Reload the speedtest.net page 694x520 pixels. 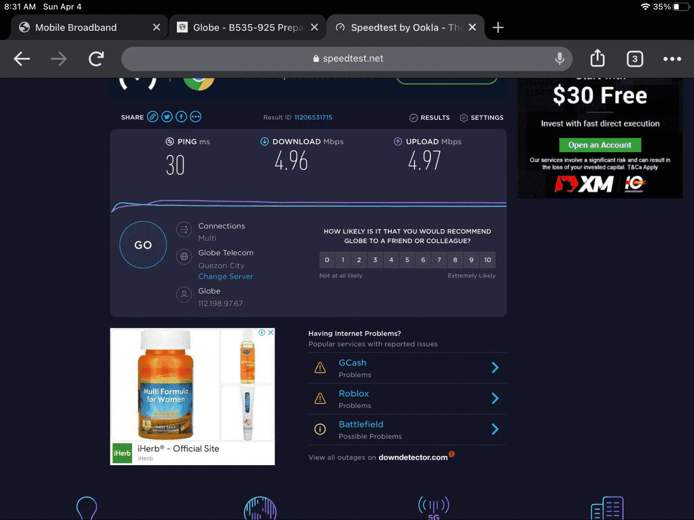coord(96,59)
